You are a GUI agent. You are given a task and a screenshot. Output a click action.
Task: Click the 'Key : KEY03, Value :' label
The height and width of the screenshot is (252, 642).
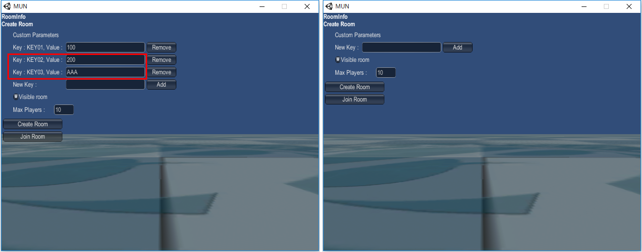click(x=38, y=72)
